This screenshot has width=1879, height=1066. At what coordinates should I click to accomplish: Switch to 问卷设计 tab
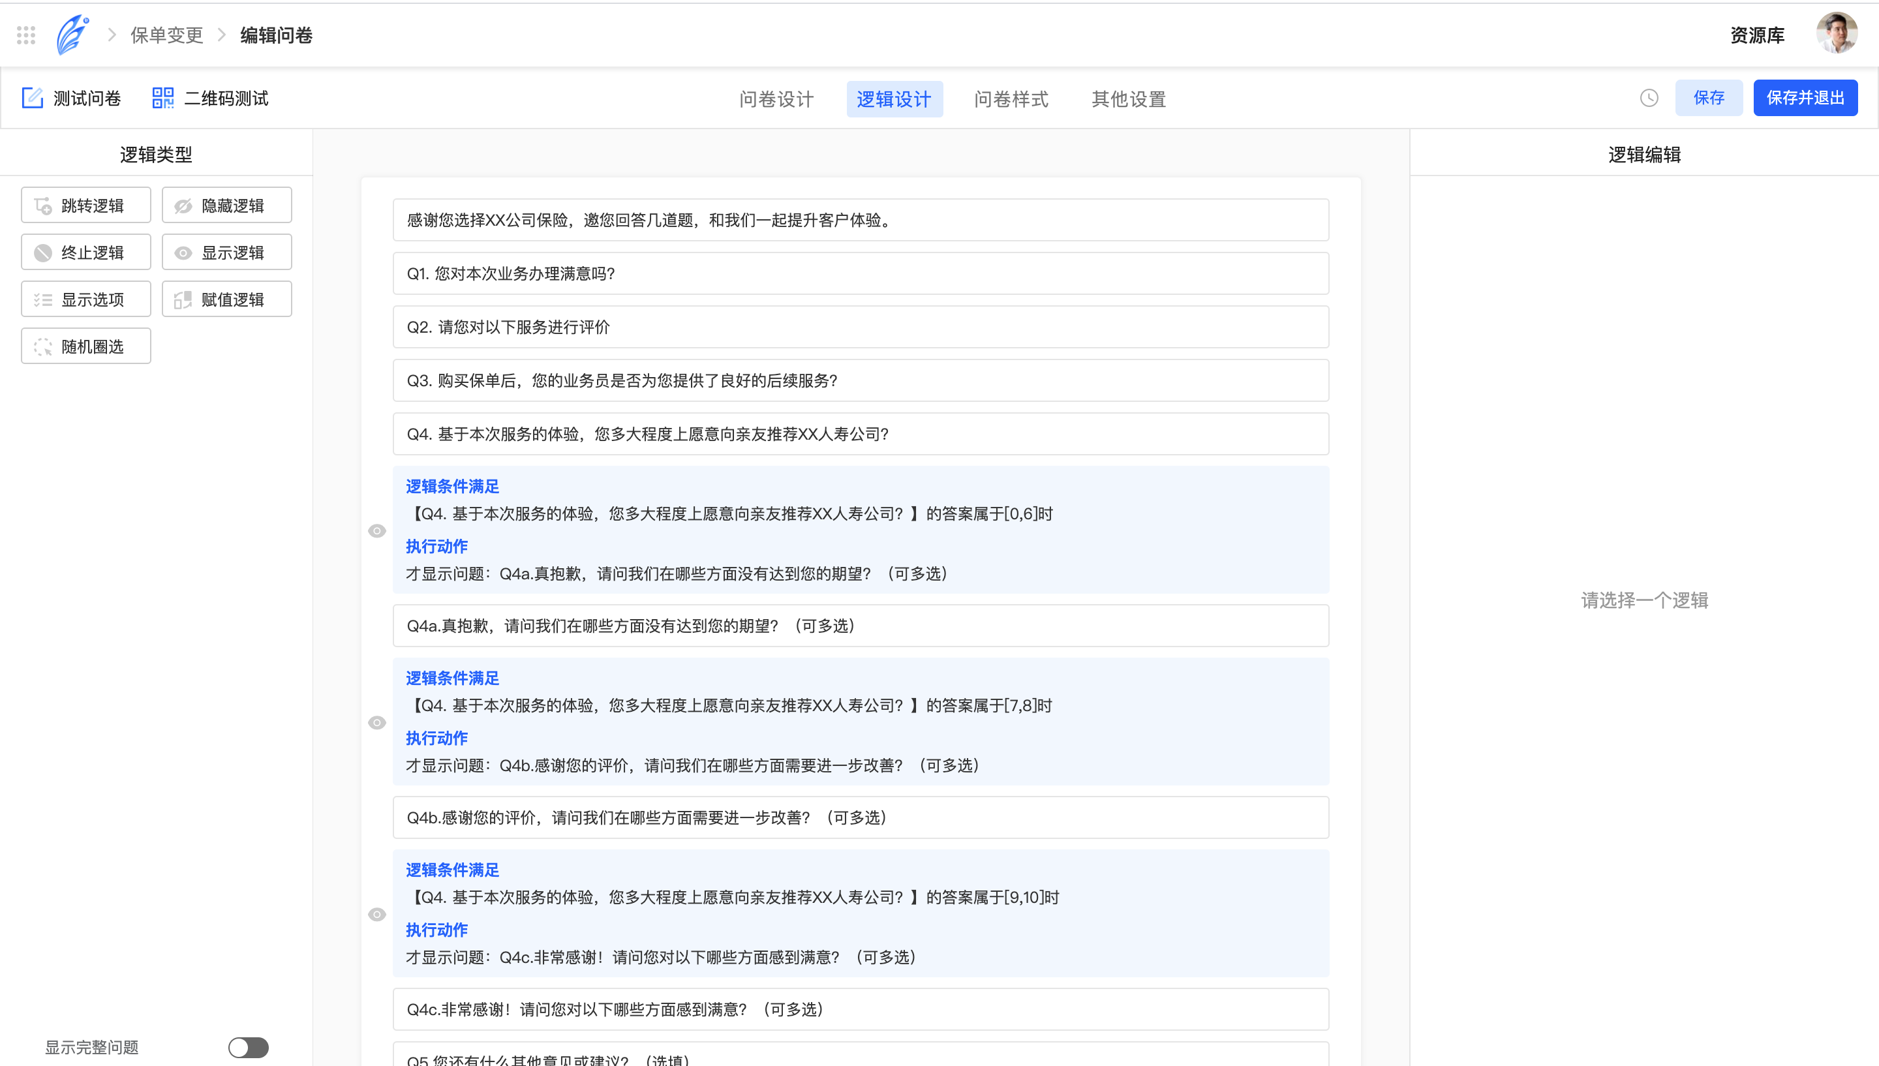(x=776, y=99)
